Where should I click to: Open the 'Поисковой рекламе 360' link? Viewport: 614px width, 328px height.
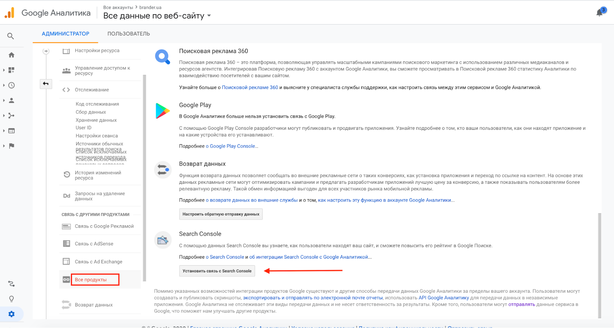pos(250,87)
